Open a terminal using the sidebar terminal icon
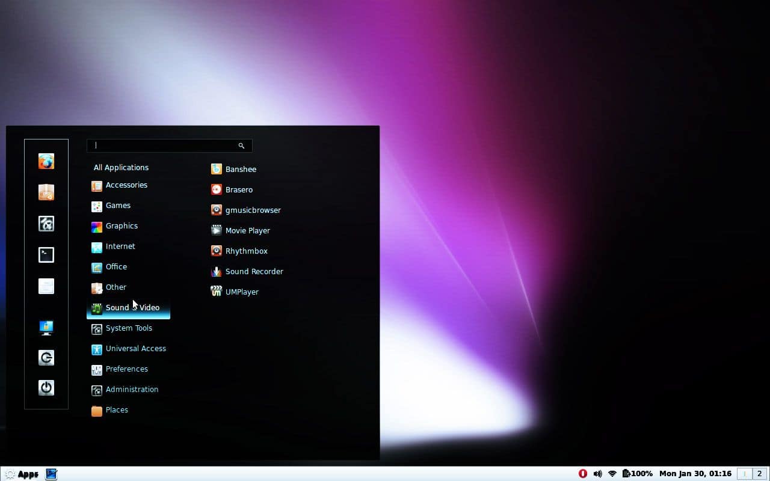Screen dimensions: 770x481 click(x=46, y=254)
